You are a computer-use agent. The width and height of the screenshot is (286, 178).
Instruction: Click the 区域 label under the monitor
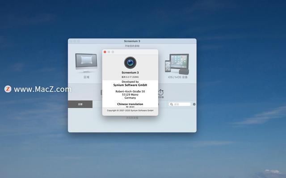pyautogui.click(x=86, y=77)
